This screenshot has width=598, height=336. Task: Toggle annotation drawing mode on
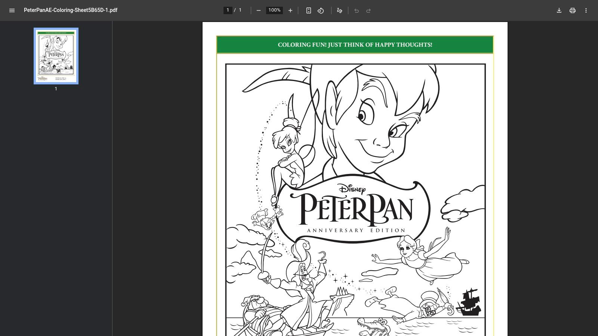(x=339, y=10)
